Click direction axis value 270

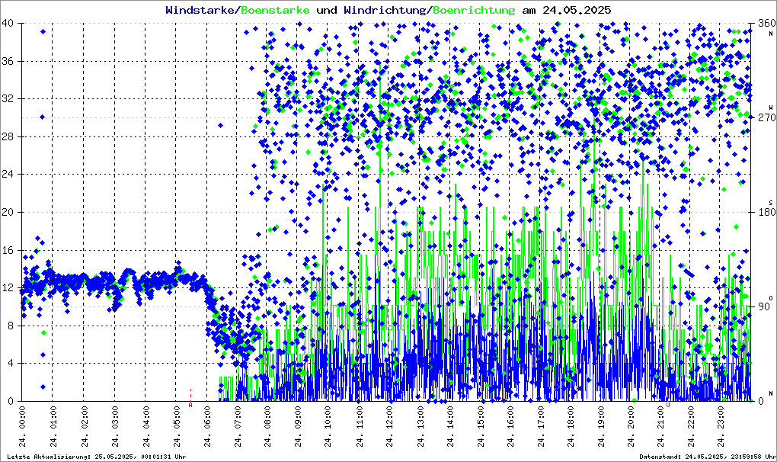(766, 117)
